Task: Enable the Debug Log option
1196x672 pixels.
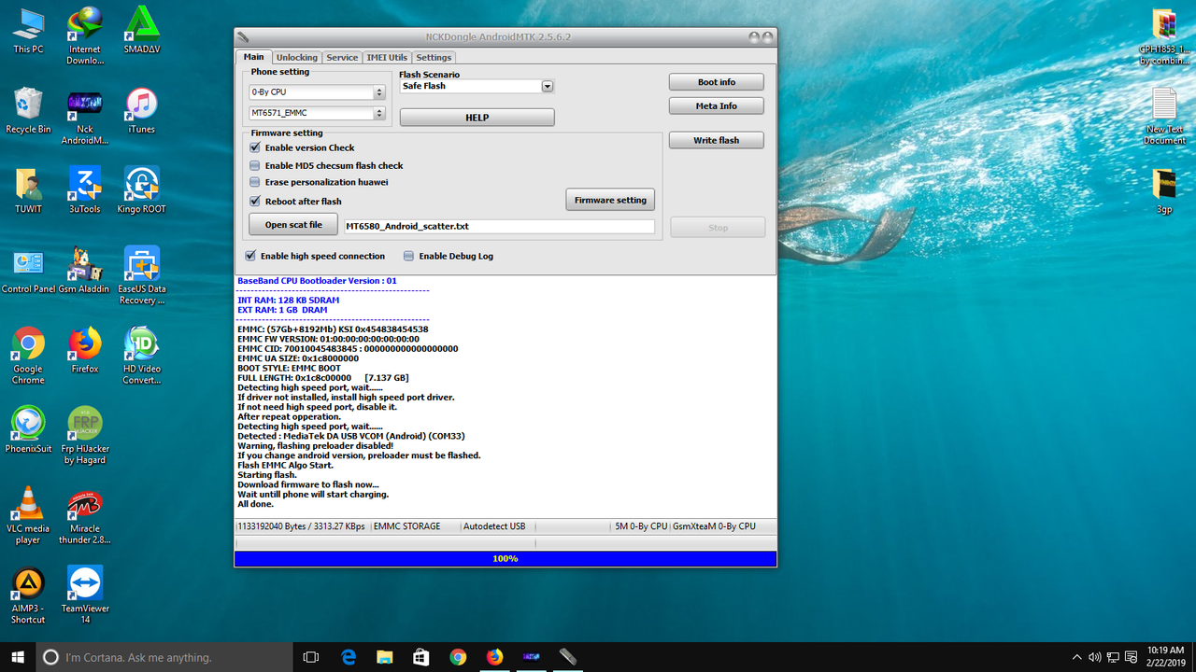Action: [408, 255]
